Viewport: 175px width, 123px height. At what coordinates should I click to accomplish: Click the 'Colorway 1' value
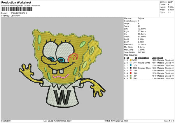15,16
